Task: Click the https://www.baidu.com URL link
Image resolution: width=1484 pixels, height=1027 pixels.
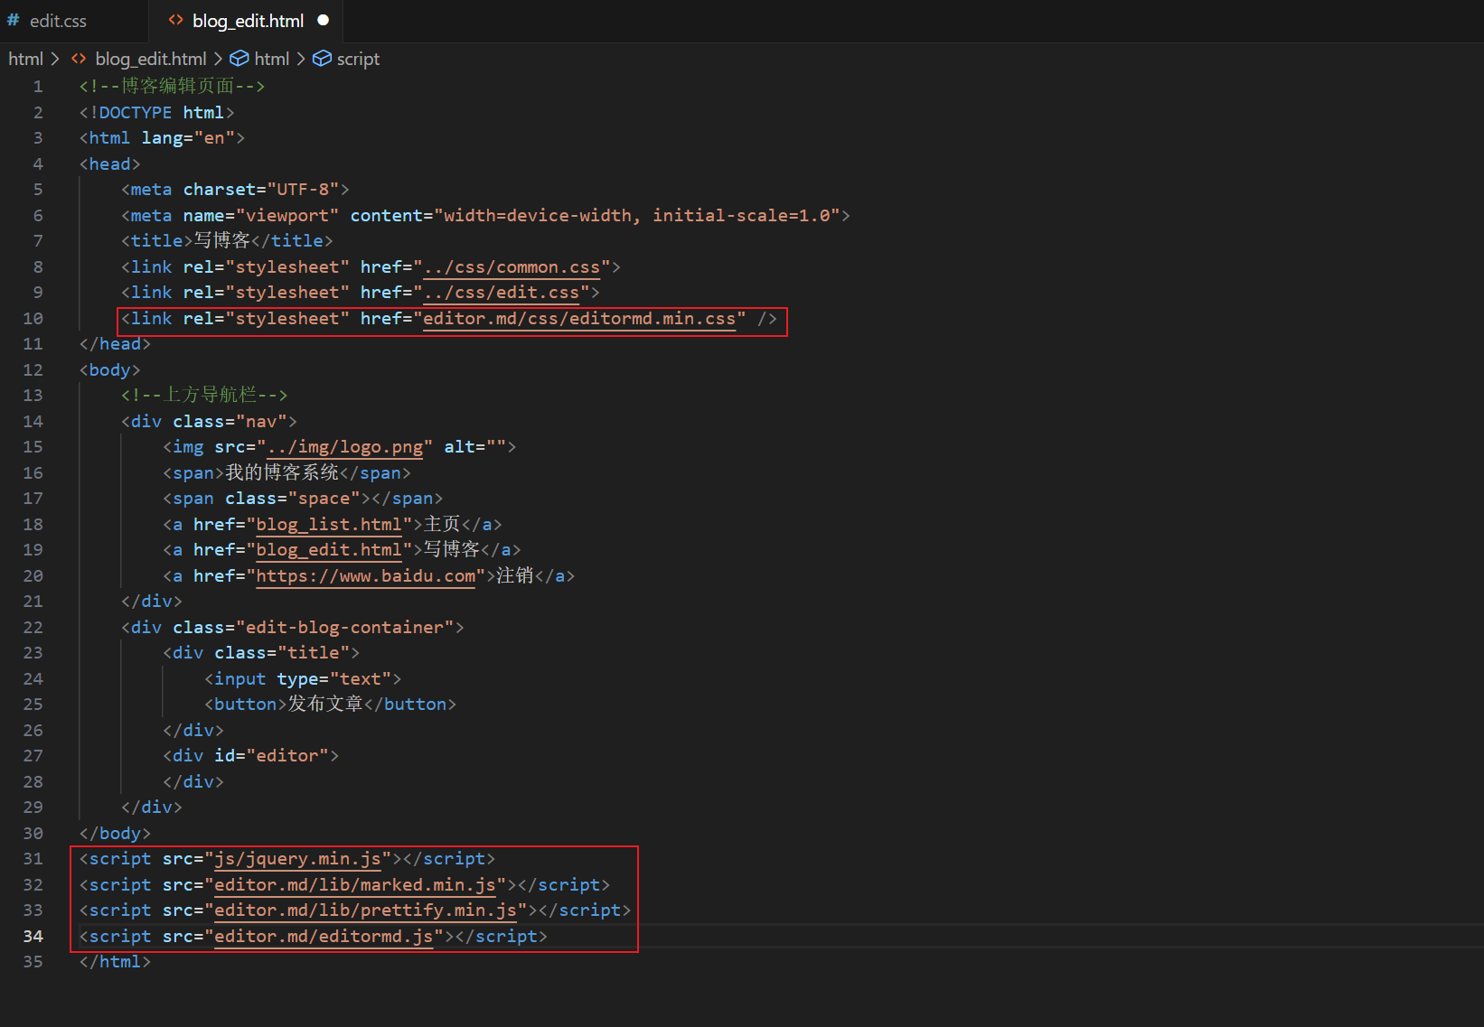Action: 365,576
